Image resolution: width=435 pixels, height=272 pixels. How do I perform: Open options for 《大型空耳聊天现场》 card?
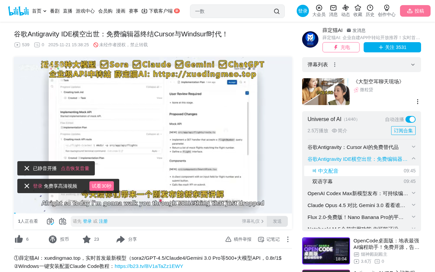click(418, 102)
